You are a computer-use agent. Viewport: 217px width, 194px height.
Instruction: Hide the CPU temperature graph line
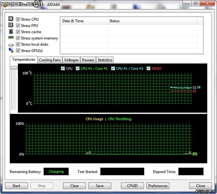tap(63, 68)
